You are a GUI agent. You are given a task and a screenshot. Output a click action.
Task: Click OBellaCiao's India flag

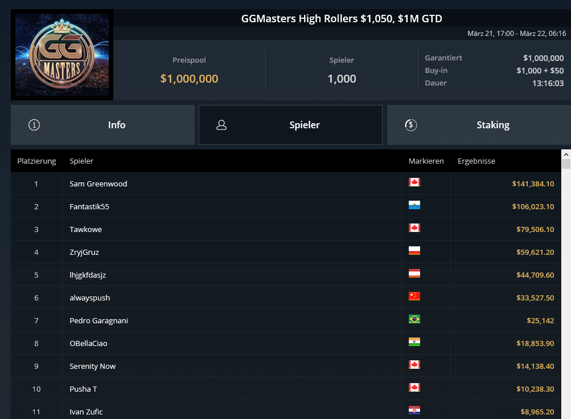[414, 341]
